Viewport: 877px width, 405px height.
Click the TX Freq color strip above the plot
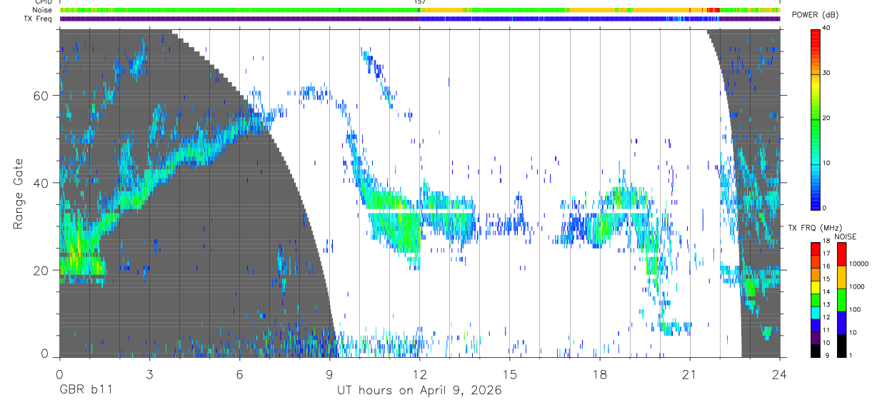click(x=420, y=19)
